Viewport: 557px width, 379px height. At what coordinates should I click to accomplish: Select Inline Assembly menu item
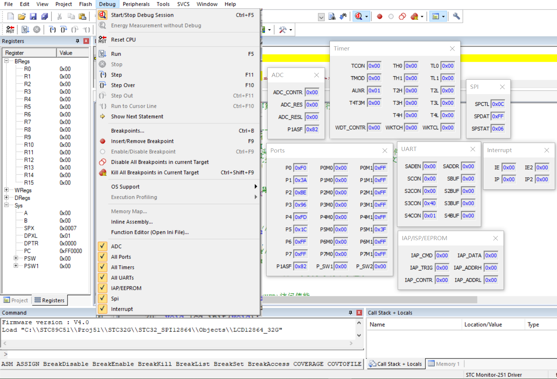click(178, 222)
